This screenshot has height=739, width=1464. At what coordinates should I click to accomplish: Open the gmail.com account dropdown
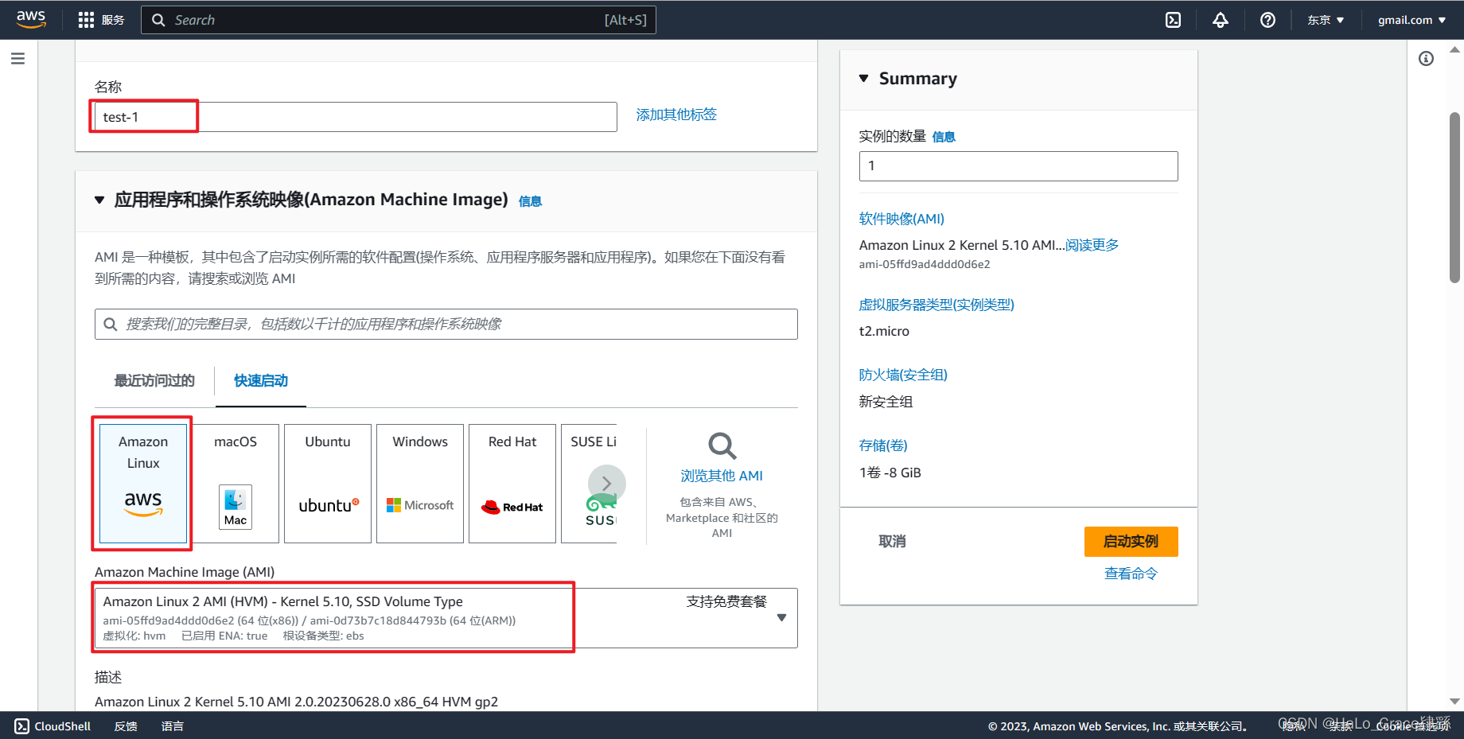[1411, 20]
